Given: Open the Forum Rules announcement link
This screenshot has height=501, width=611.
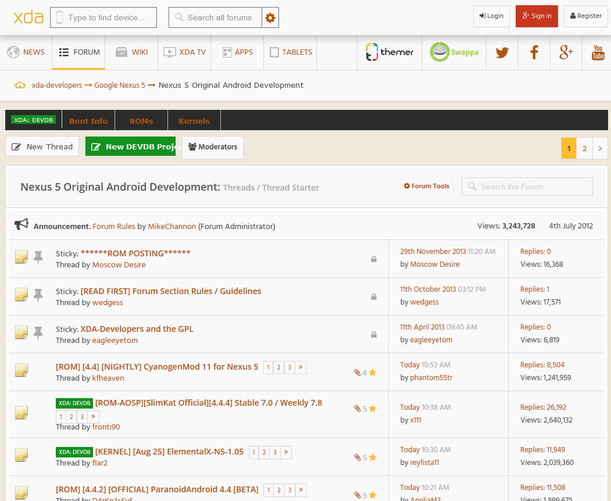Looking at the screenshot, I should click(114, 226).
